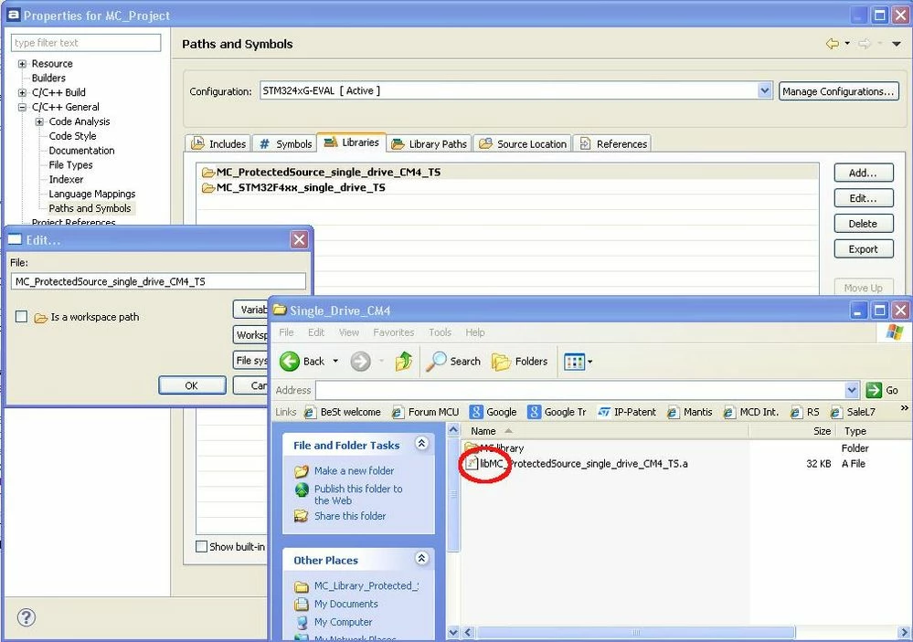The height and width of the screenshot is (642, 913).
Task: Open Mantis link favorite
Action: (690, 412)
